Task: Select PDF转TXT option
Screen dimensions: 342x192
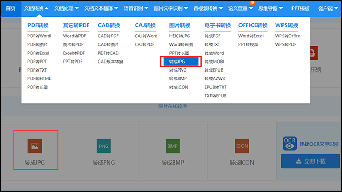Action: 37,70
